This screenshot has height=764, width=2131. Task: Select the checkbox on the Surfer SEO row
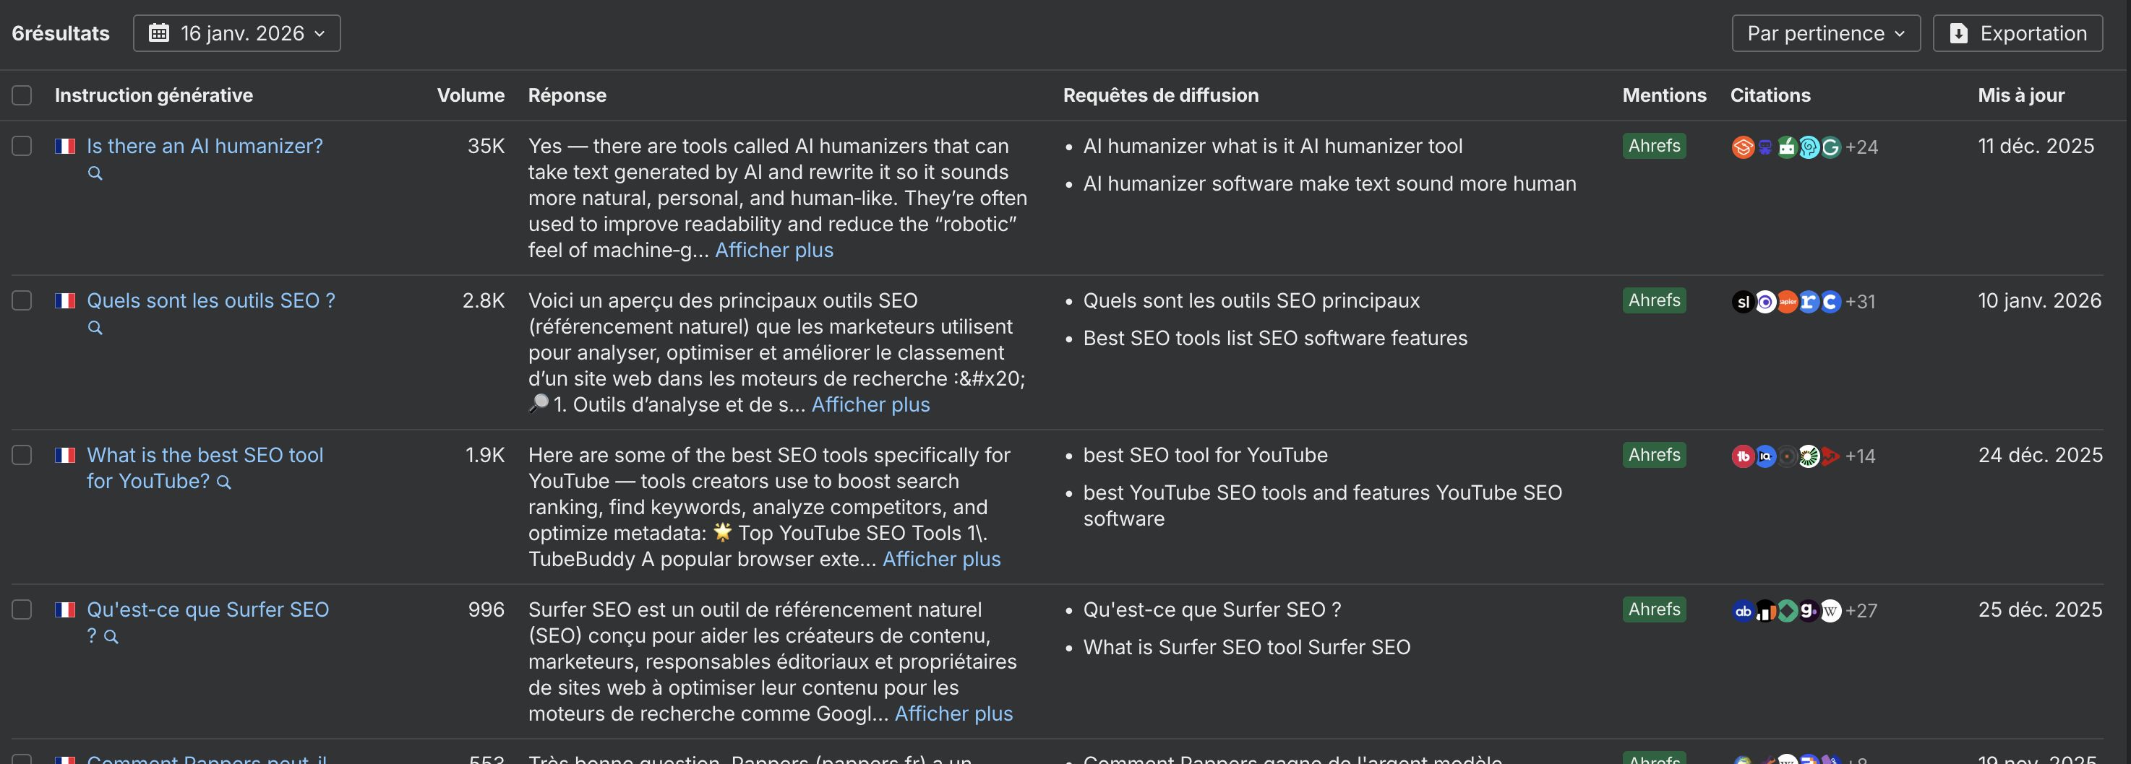pyautogui.click(x=22, y=610)
